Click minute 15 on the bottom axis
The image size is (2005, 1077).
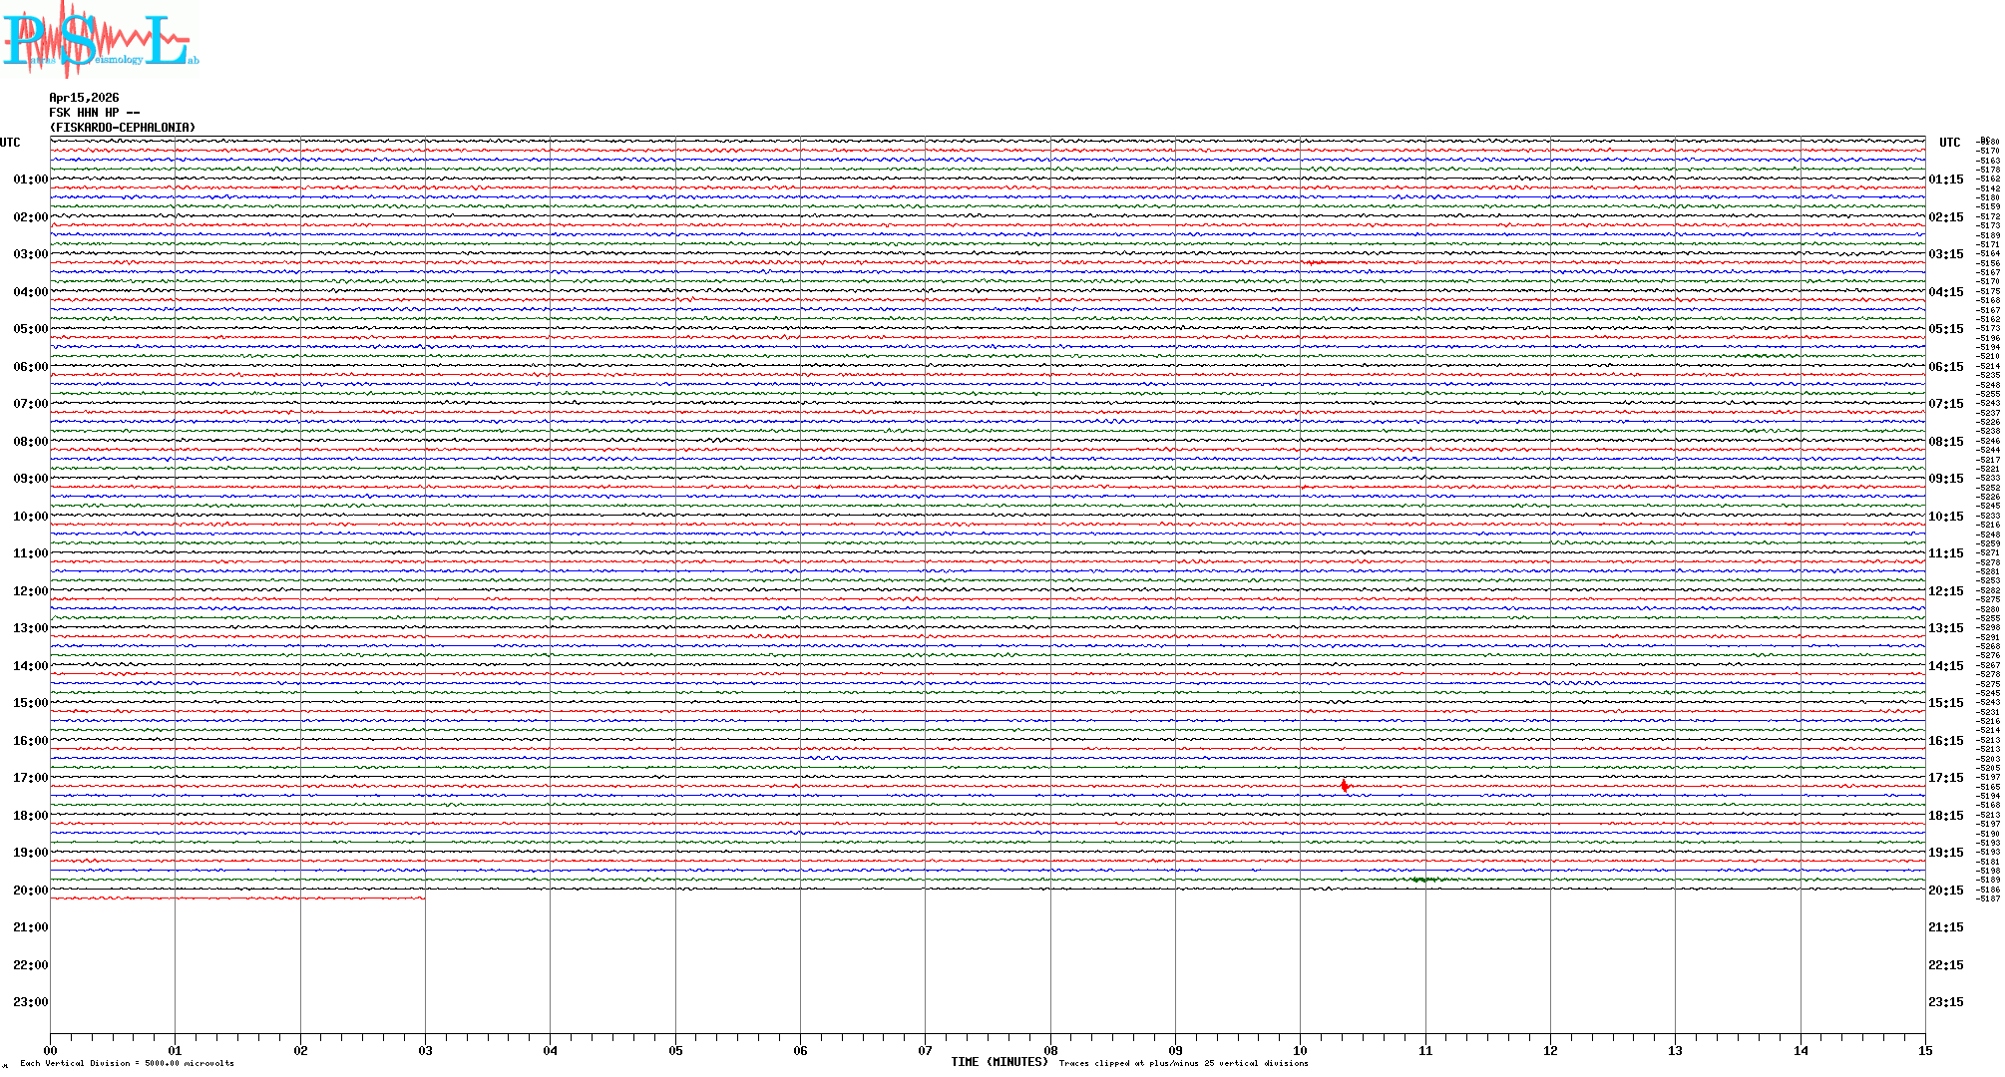(x=1924, y=1050)
